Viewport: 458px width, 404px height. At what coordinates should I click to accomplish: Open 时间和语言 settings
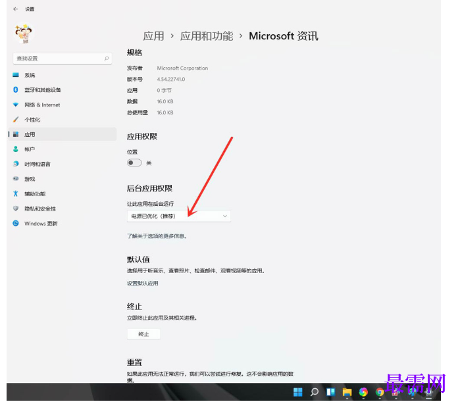pyautogui.click(x=62, y=164)
